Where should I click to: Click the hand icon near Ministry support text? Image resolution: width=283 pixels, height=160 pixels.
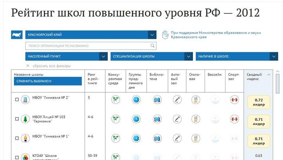165,35
